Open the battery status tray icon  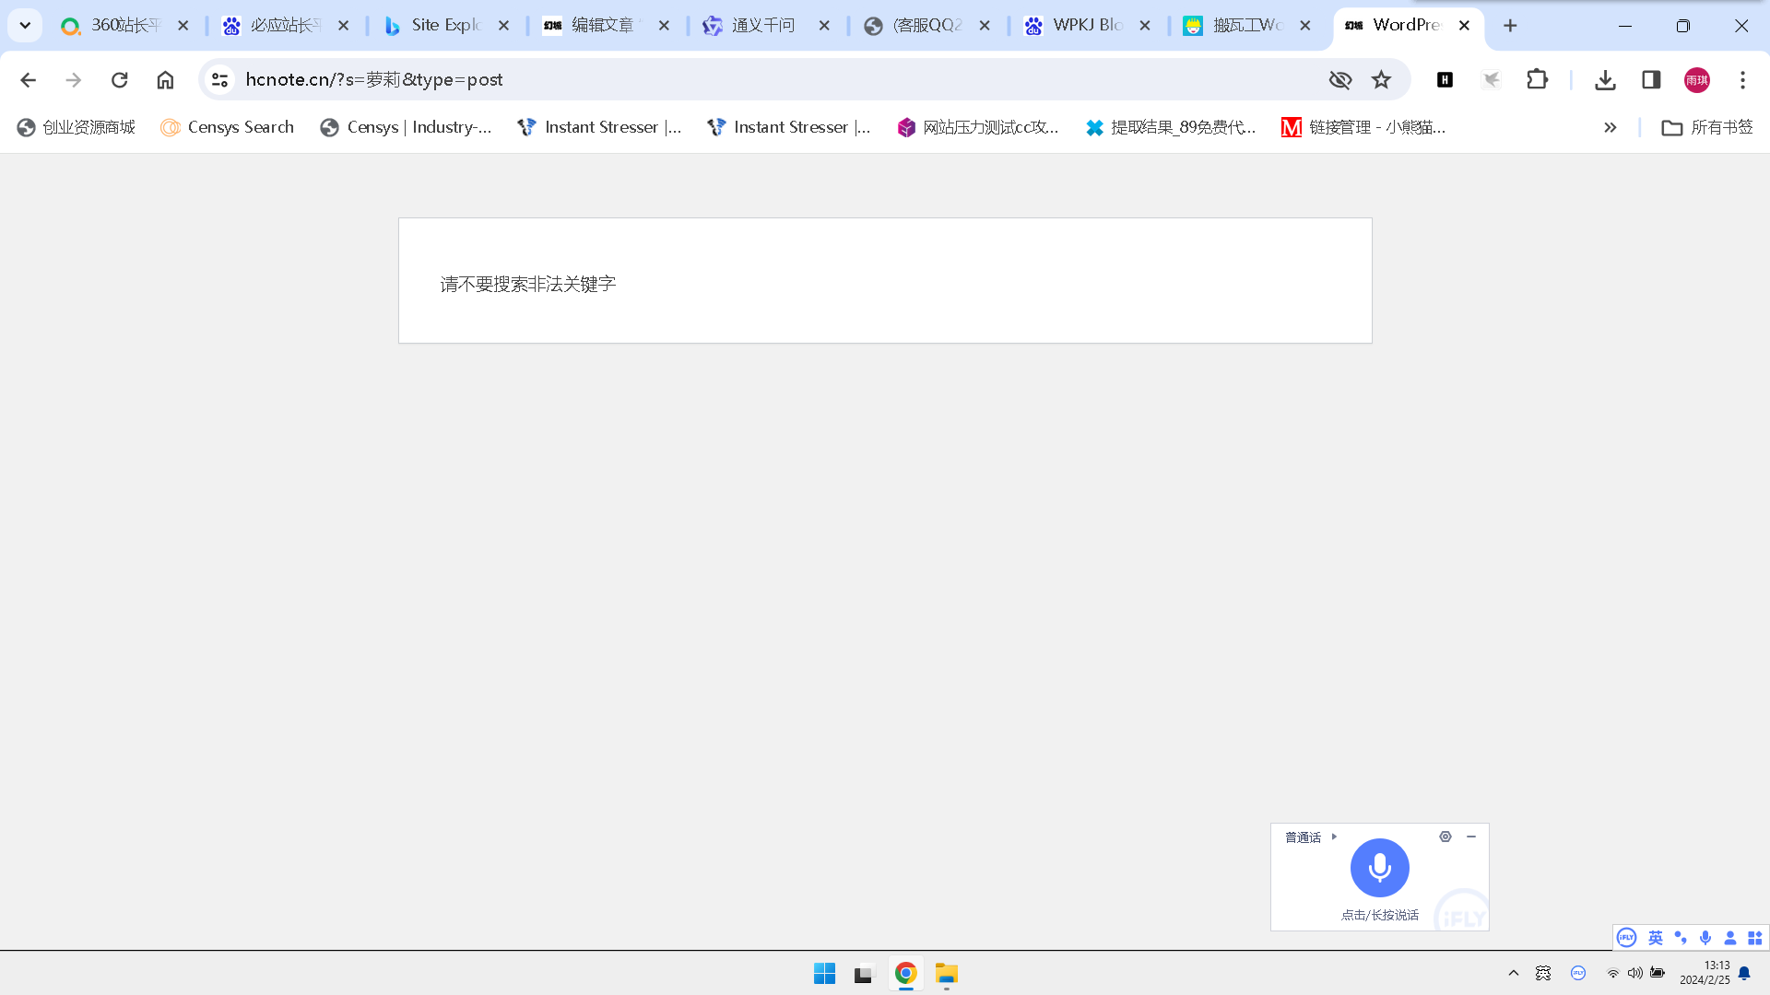(x=1658, y=973)
